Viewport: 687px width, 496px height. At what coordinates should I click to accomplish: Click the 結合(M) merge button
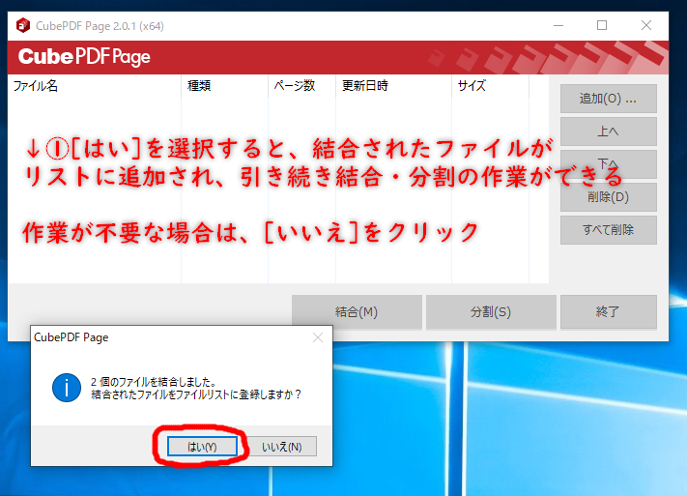point(357,311)
